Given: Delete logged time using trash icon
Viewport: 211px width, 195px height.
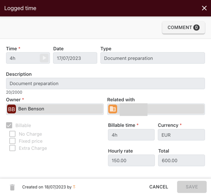Looking at the screenshot, I should pos(12,187).
